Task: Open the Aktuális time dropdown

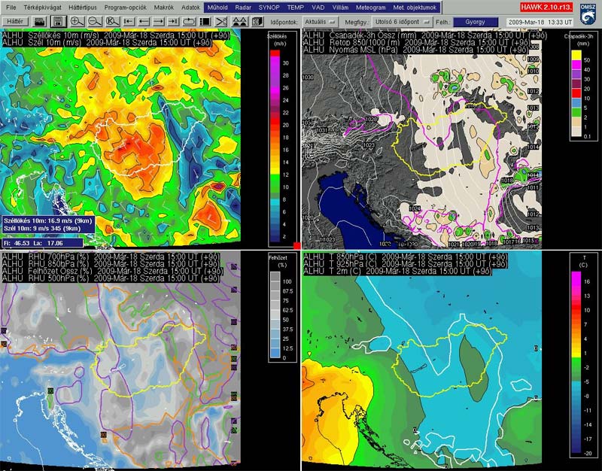Action: (x=321, y=22)
